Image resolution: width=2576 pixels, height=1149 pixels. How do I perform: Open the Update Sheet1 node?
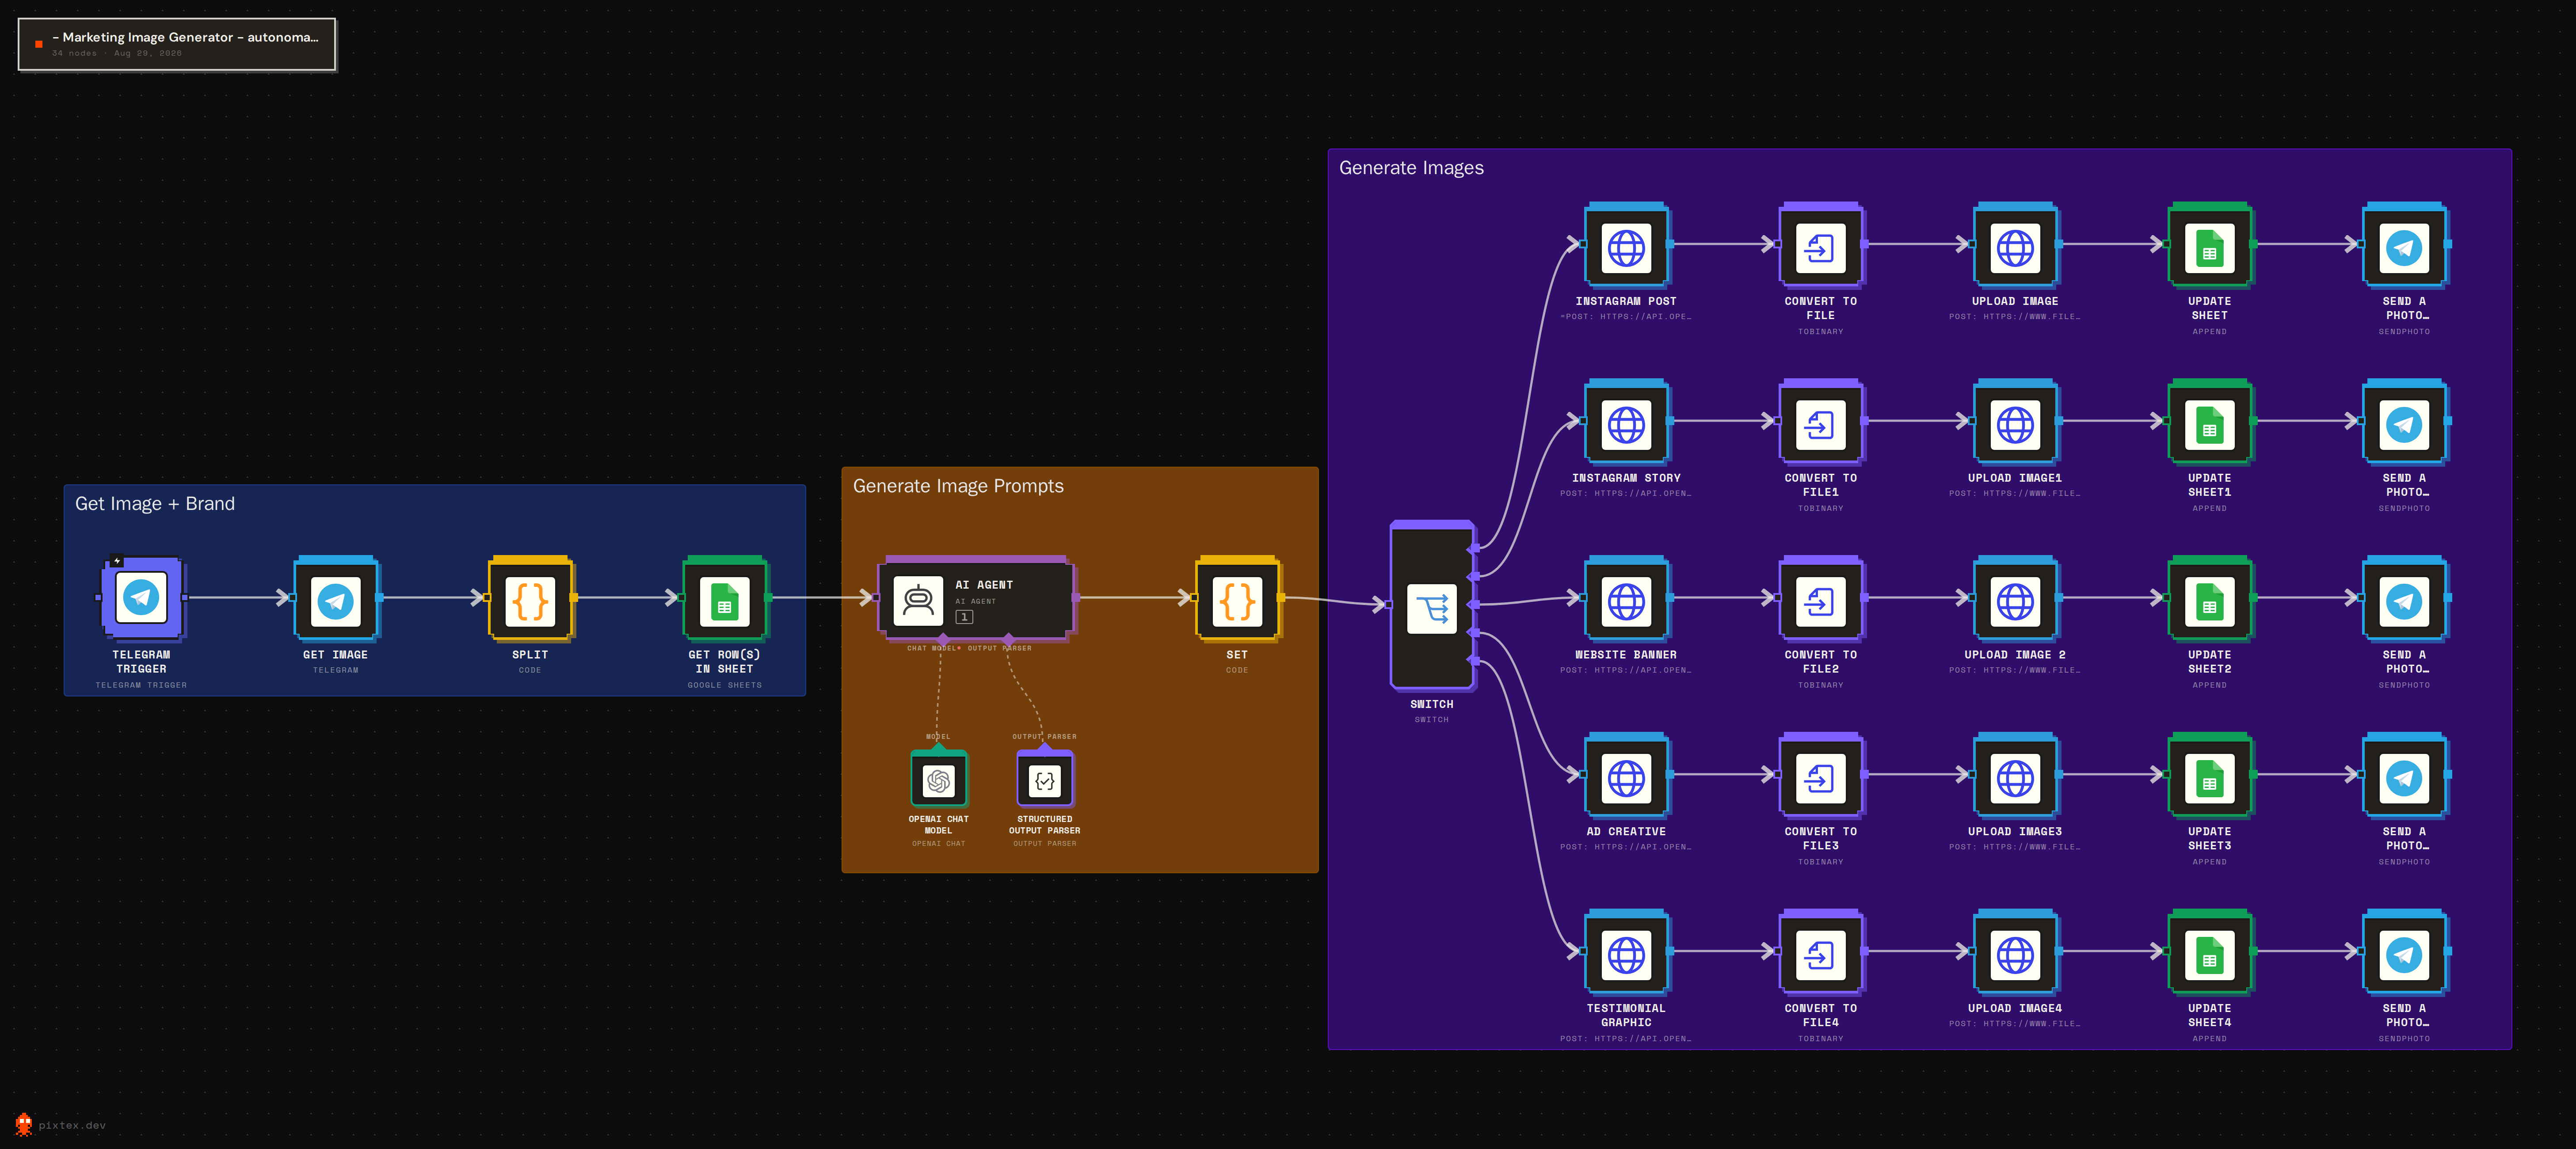(2209, 422)
